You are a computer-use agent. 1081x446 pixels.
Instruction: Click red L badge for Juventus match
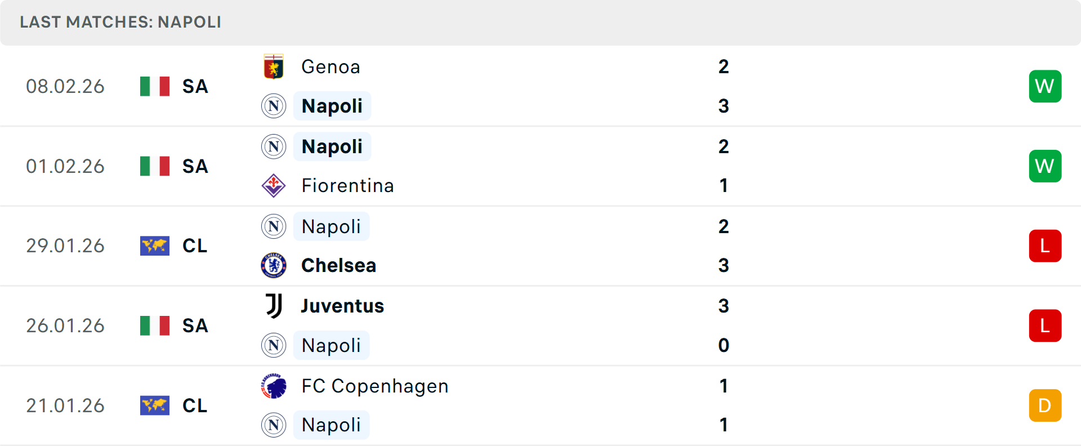pyautogui.click(x=1045, y=325)
